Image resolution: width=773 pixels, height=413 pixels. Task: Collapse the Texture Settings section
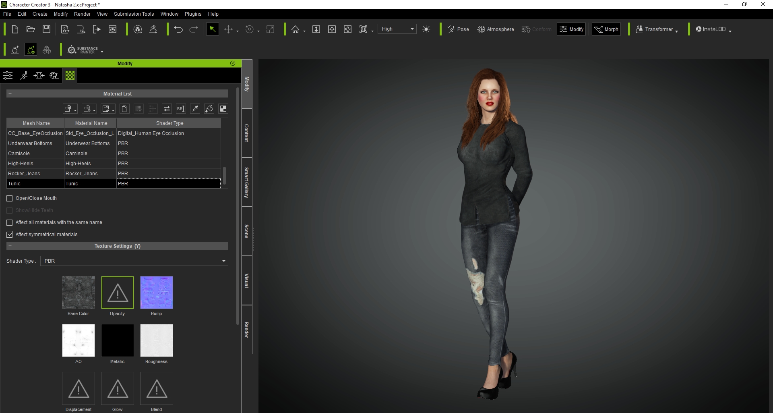(10, 246)
